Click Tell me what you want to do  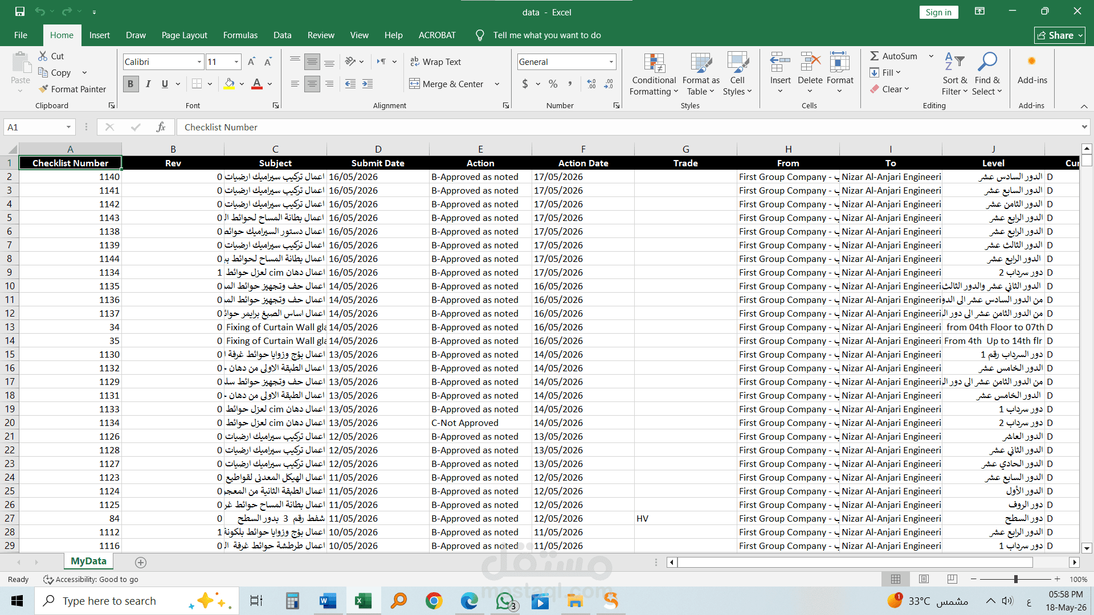pos(546,35)
